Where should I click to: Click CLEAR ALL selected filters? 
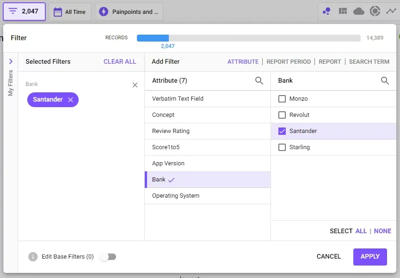click(x=120, y=62)
